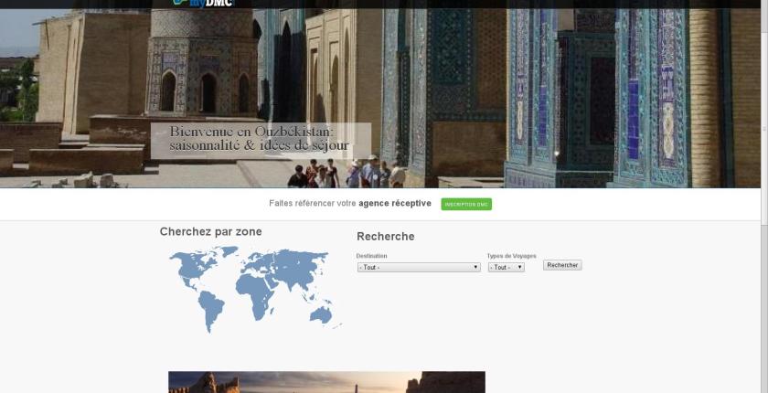Select South America on the world map

(x=211, y=312)
